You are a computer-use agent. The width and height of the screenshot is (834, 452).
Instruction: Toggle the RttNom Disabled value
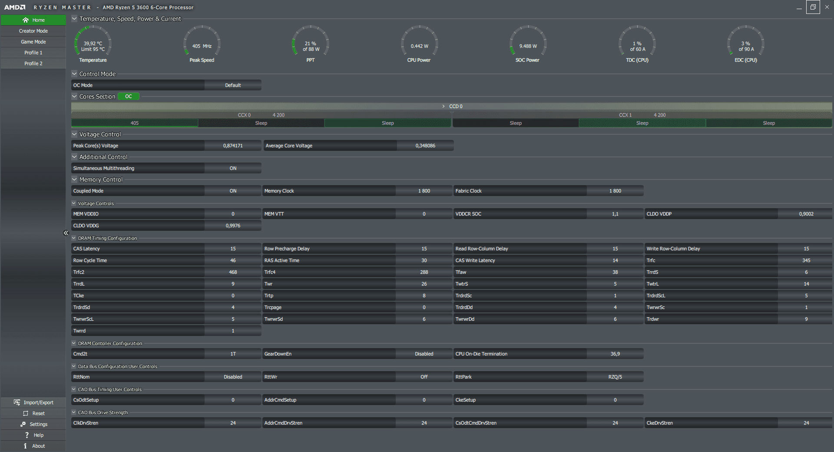233,377
